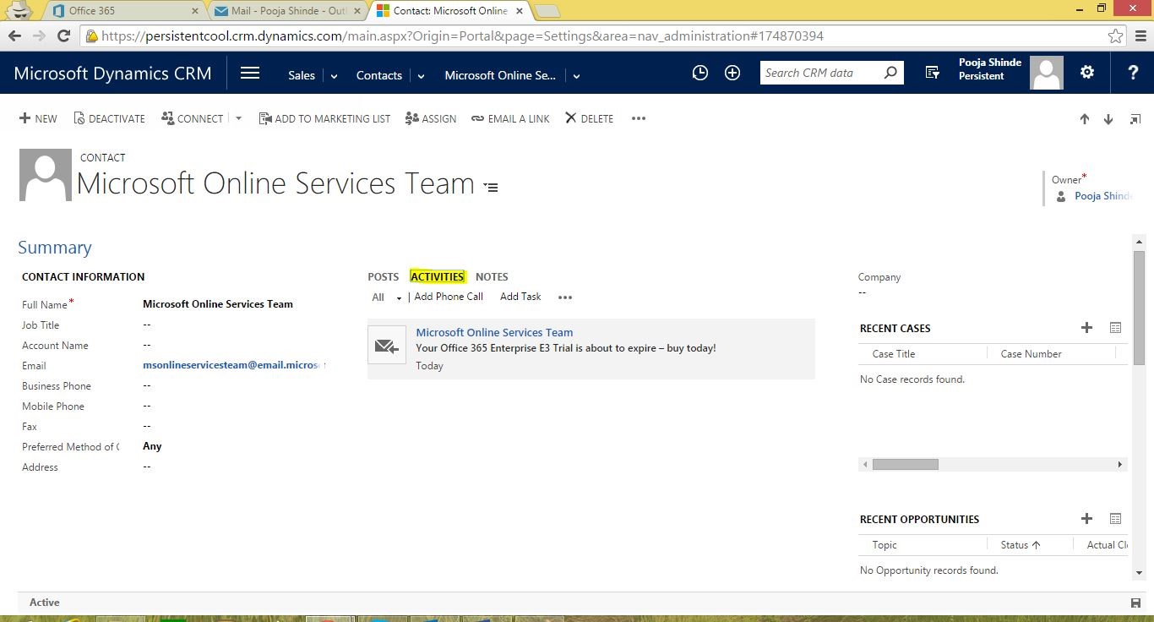Click the Delete button
Screen dimensions: 1154x622
pyautogui.click(x=590, y=118)
